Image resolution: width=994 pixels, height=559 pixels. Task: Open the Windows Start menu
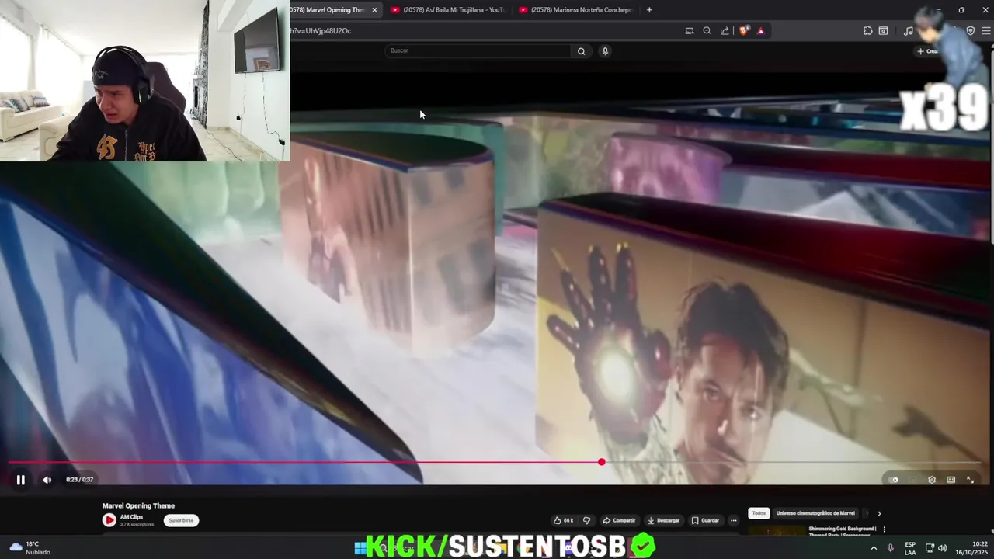click(x=360, y=548)
